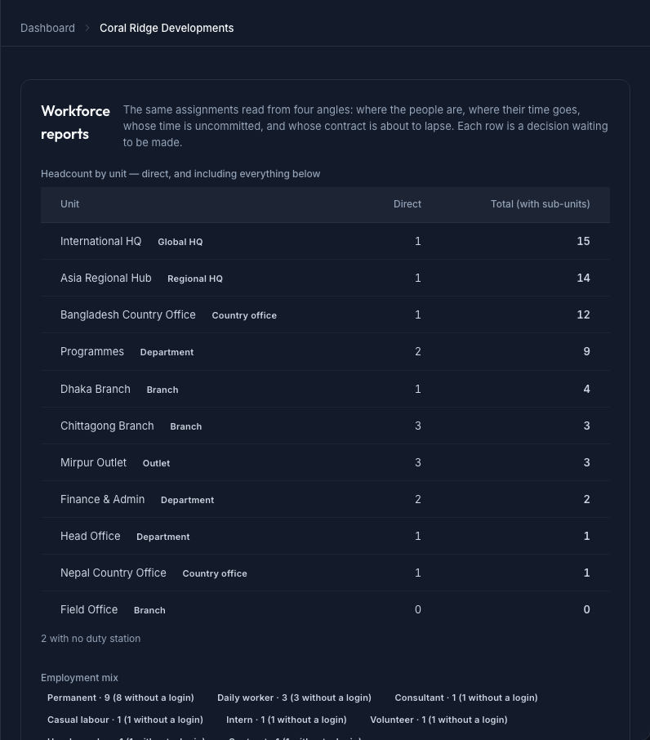This screenshot has width=650, height=740.
Task: Click Branch badge beside Chittagong Branch
Action: point(186,427)
